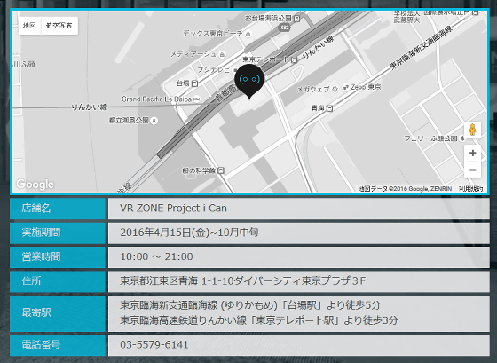Zoom in with the map plus button
Viewport: 497px width, 363px height.
click(x=472, y=154)
